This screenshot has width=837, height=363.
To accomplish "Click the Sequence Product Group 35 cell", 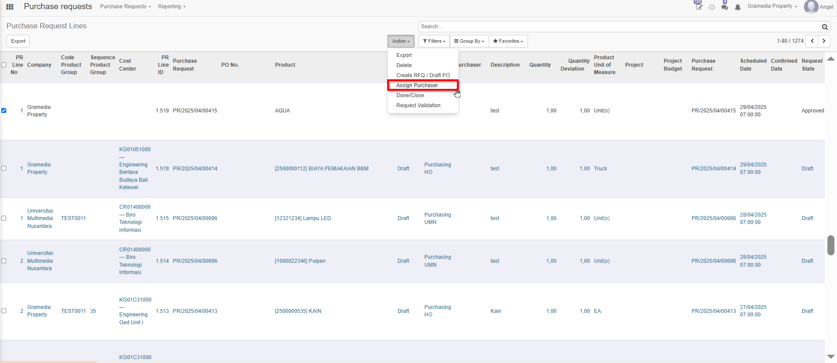I will [93, 311].
